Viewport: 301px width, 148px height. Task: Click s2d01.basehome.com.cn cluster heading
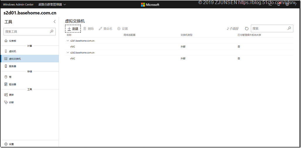[30, 13]
